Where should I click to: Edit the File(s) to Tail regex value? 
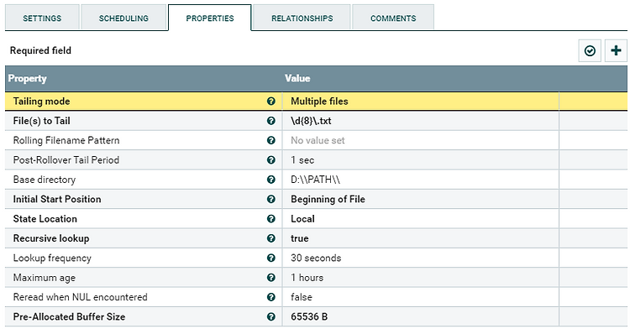coord(420,121)
